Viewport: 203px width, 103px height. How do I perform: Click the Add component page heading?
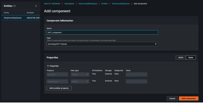[57, 11]
